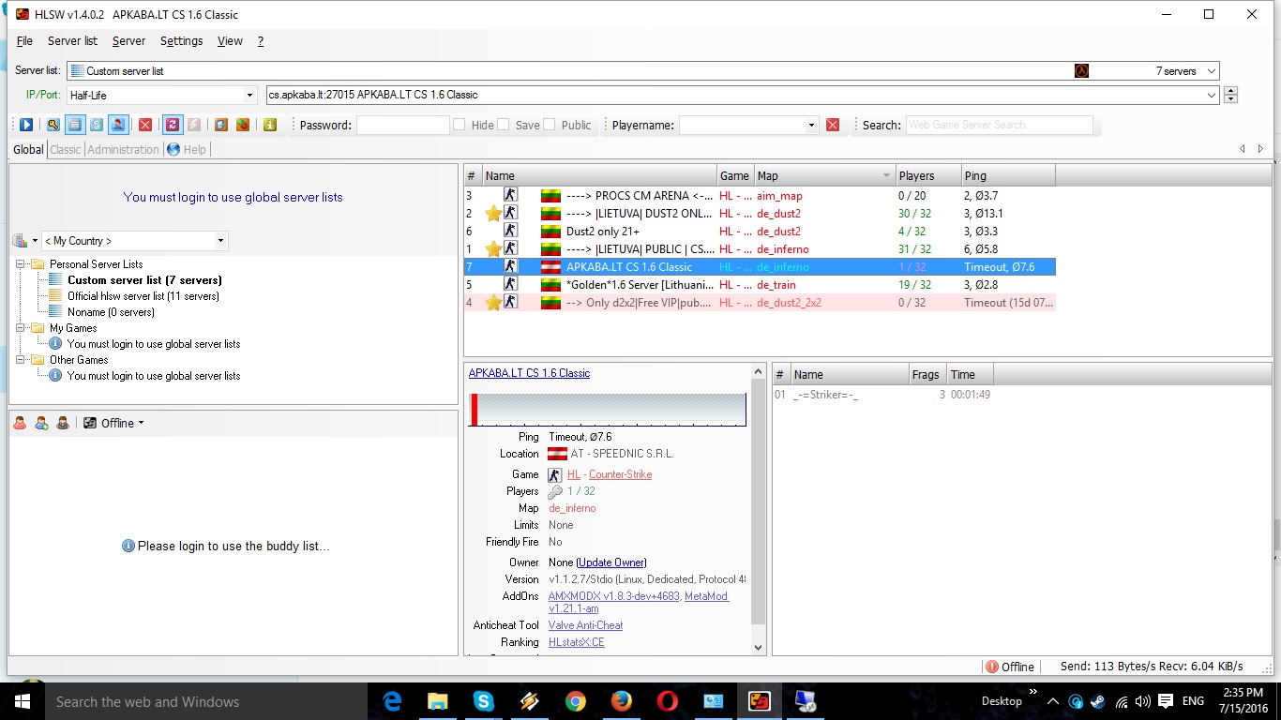Click the orange refresh-list toolbar icon

coord(221,125)
